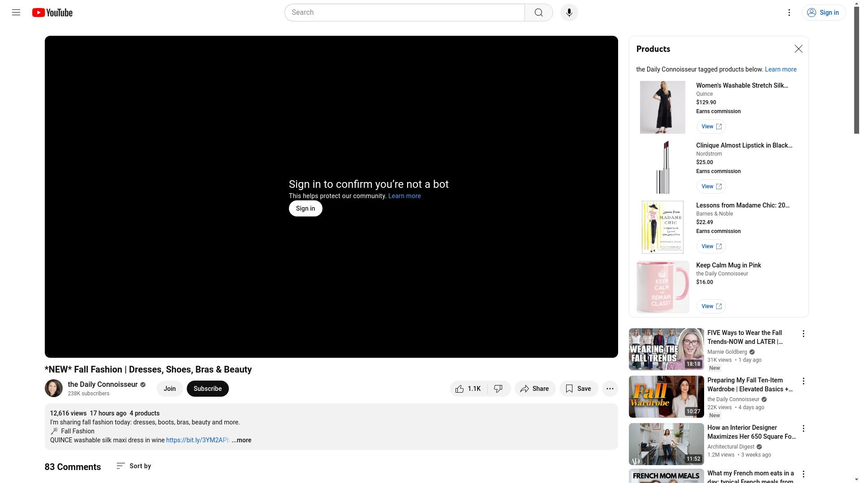The image size is (860, 483).
Task: Open Learn more link in player message
Action: (x=404, y=196)
